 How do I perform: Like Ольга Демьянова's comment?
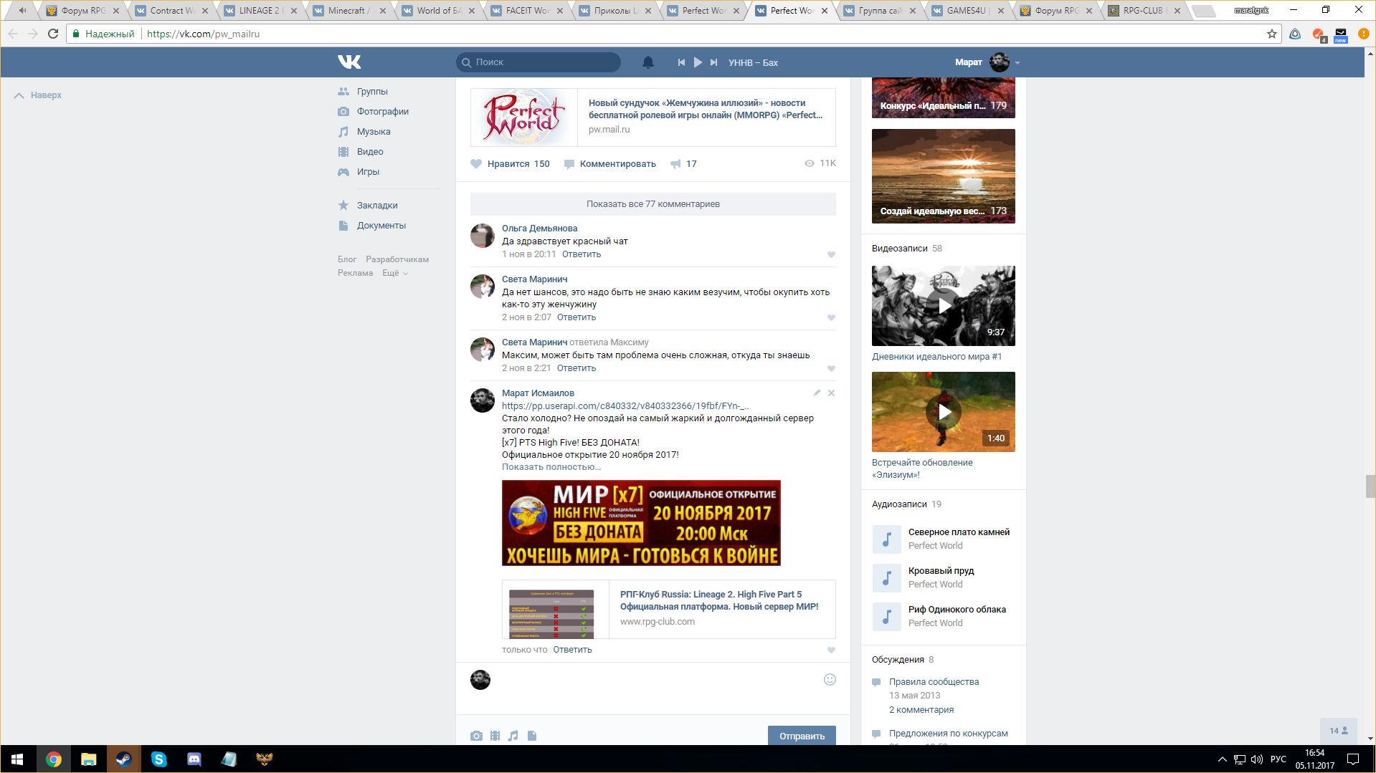tap(831, 254)
